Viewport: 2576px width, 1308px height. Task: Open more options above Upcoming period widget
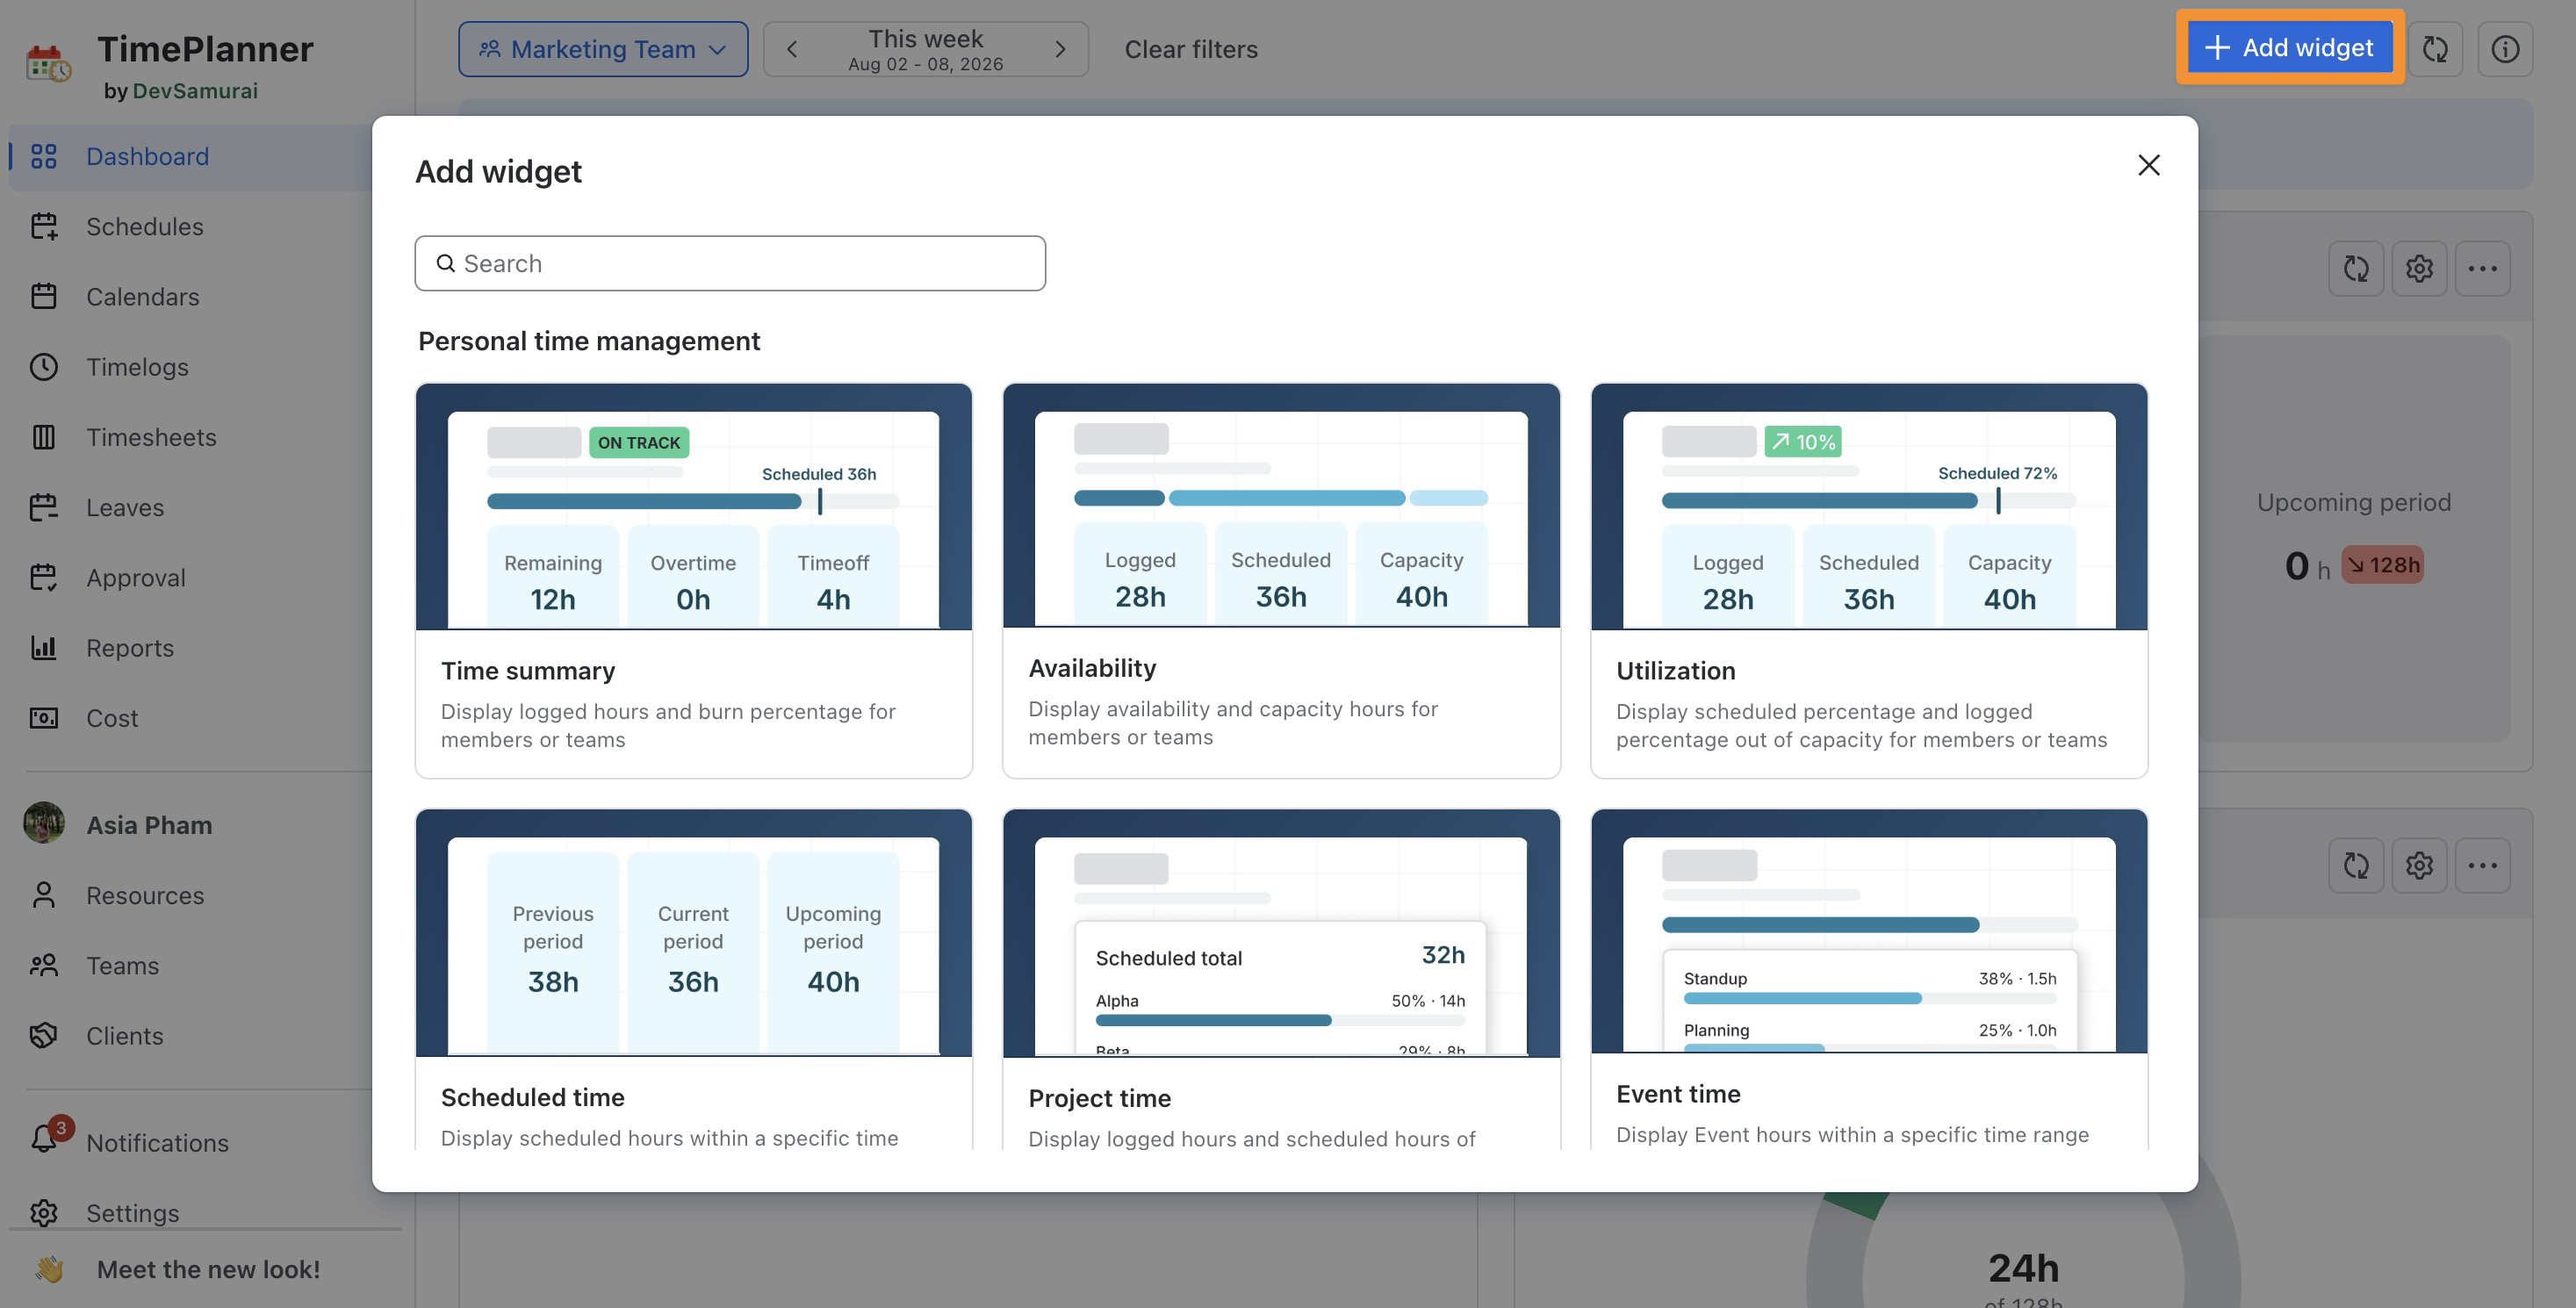(2482, 268)
